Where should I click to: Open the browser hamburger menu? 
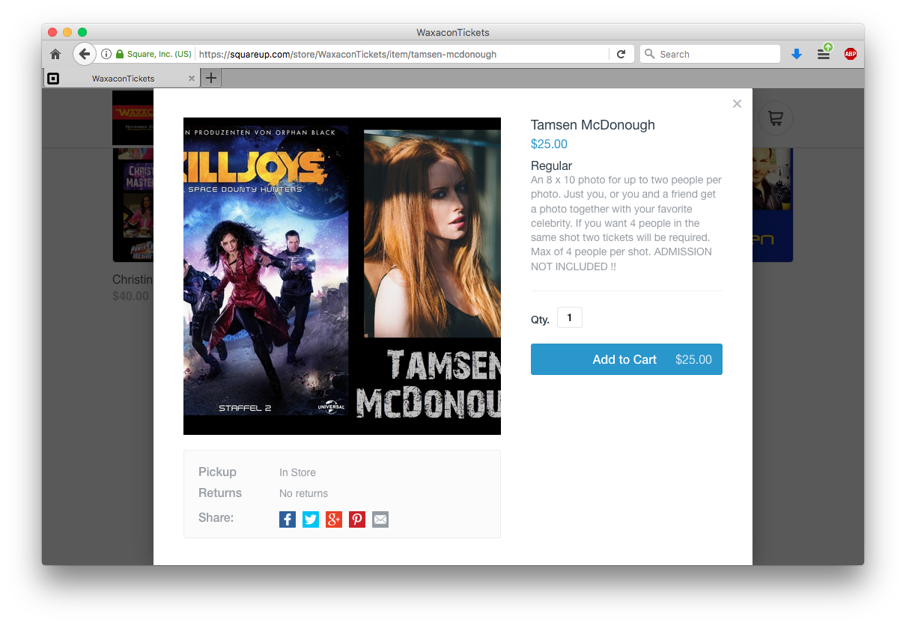pyautogui.click(x=824, y=54)
